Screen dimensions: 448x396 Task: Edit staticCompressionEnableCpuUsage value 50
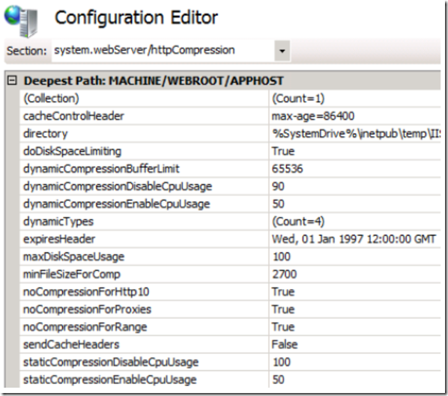[x=278, y=380]
